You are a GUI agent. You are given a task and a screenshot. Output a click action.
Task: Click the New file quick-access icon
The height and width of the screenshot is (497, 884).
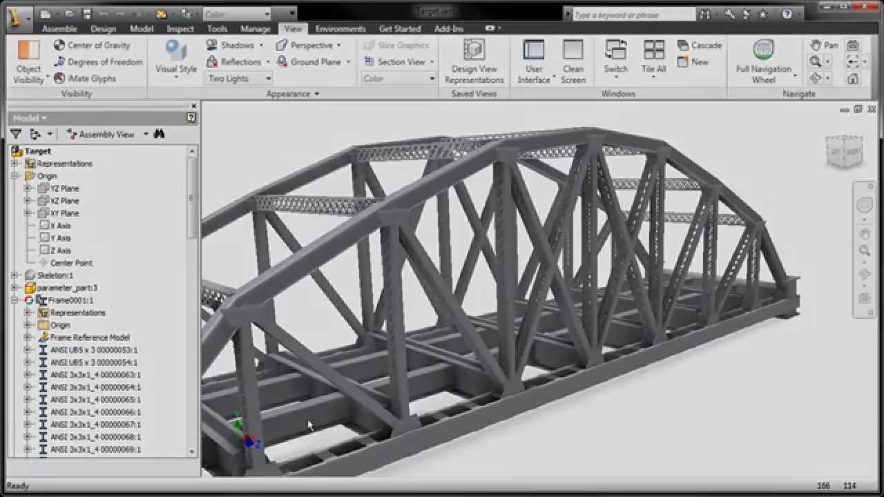point(46,14)
